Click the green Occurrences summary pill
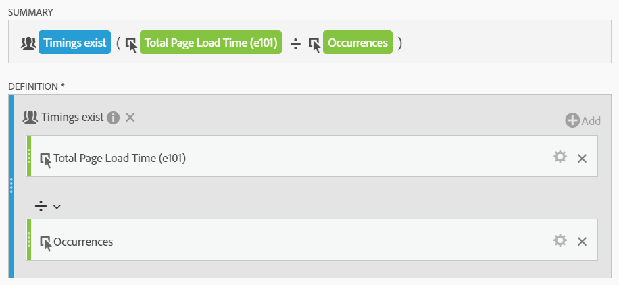 (357, 43)
